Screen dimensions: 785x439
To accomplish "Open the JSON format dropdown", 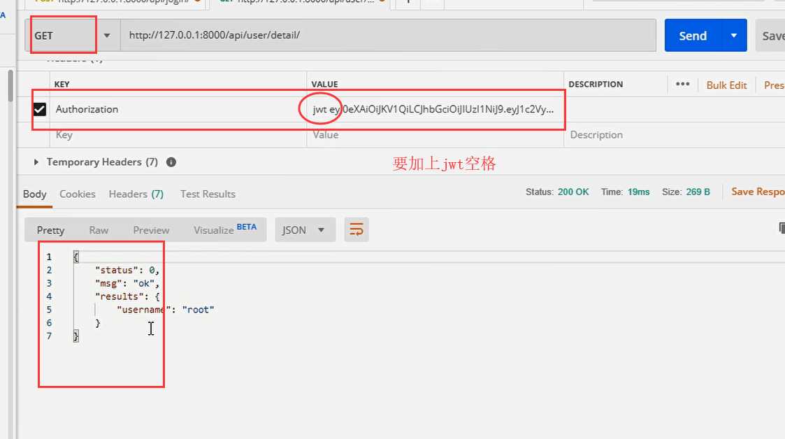I will (x=305, y=230).
